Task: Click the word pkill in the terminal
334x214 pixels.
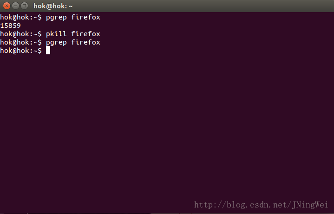Action: [56, 34]
